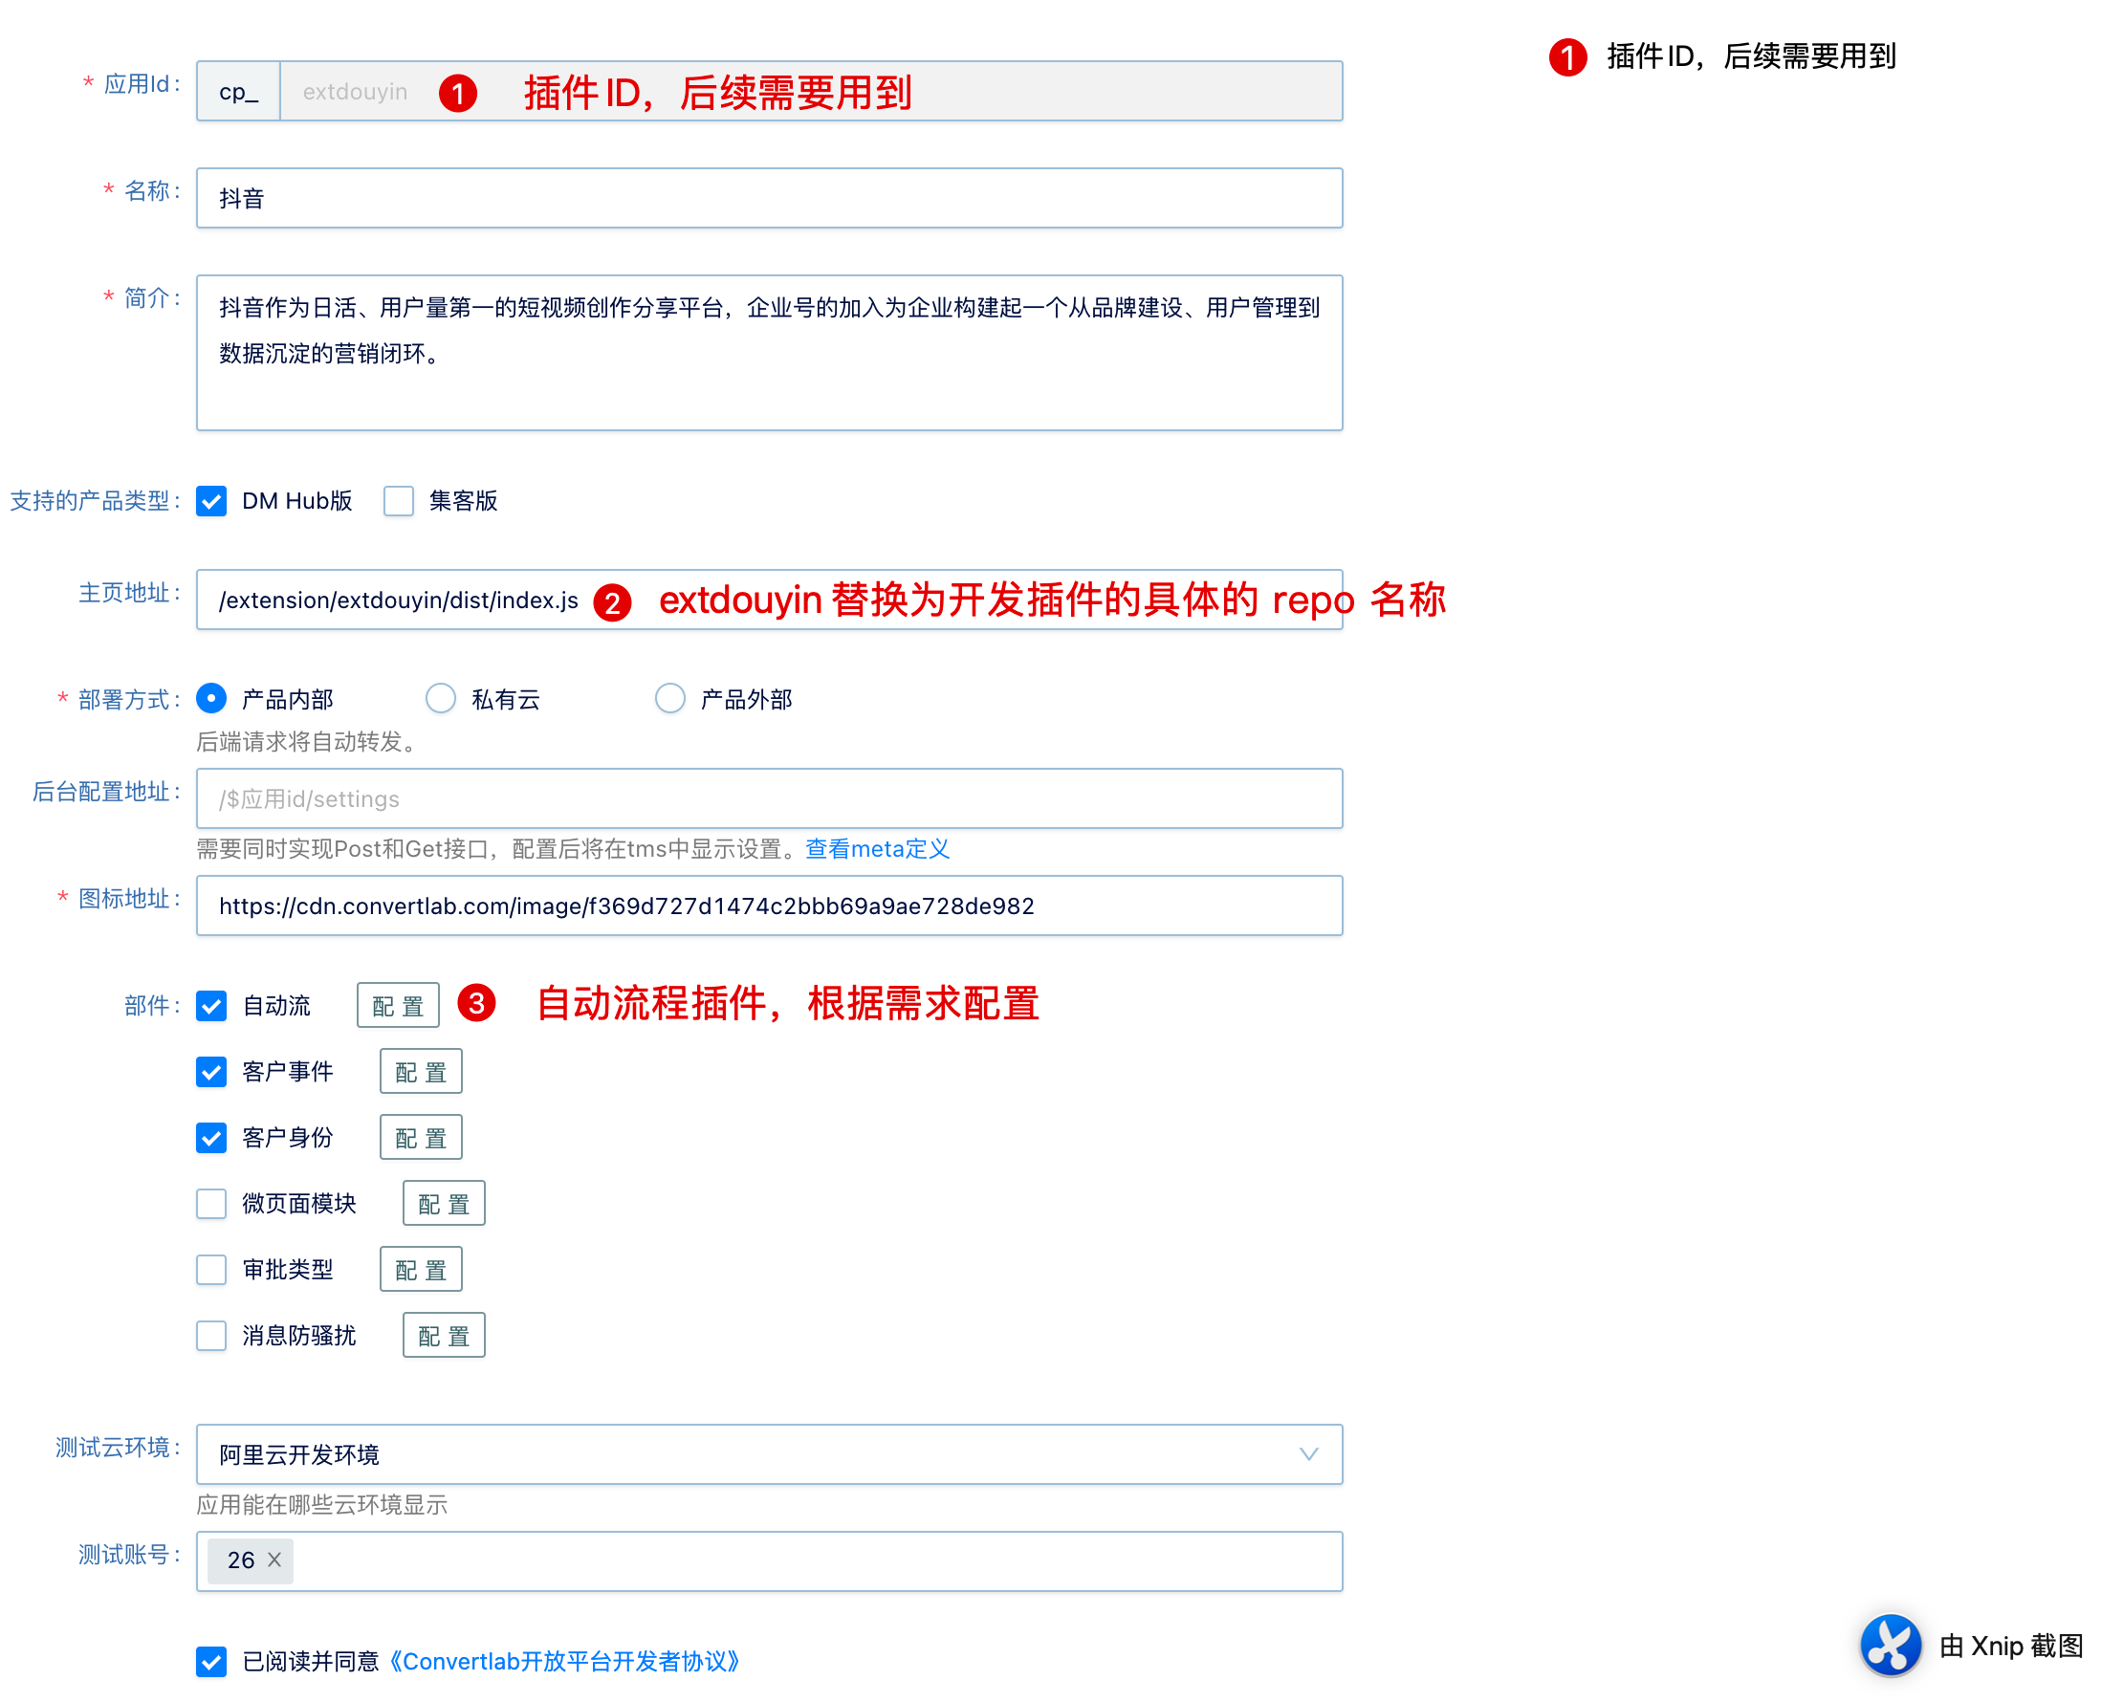This screenshot has height=1702, width=2123.
Task: Focus the 图标地址 URL field
Action: [x=769, y=906]
